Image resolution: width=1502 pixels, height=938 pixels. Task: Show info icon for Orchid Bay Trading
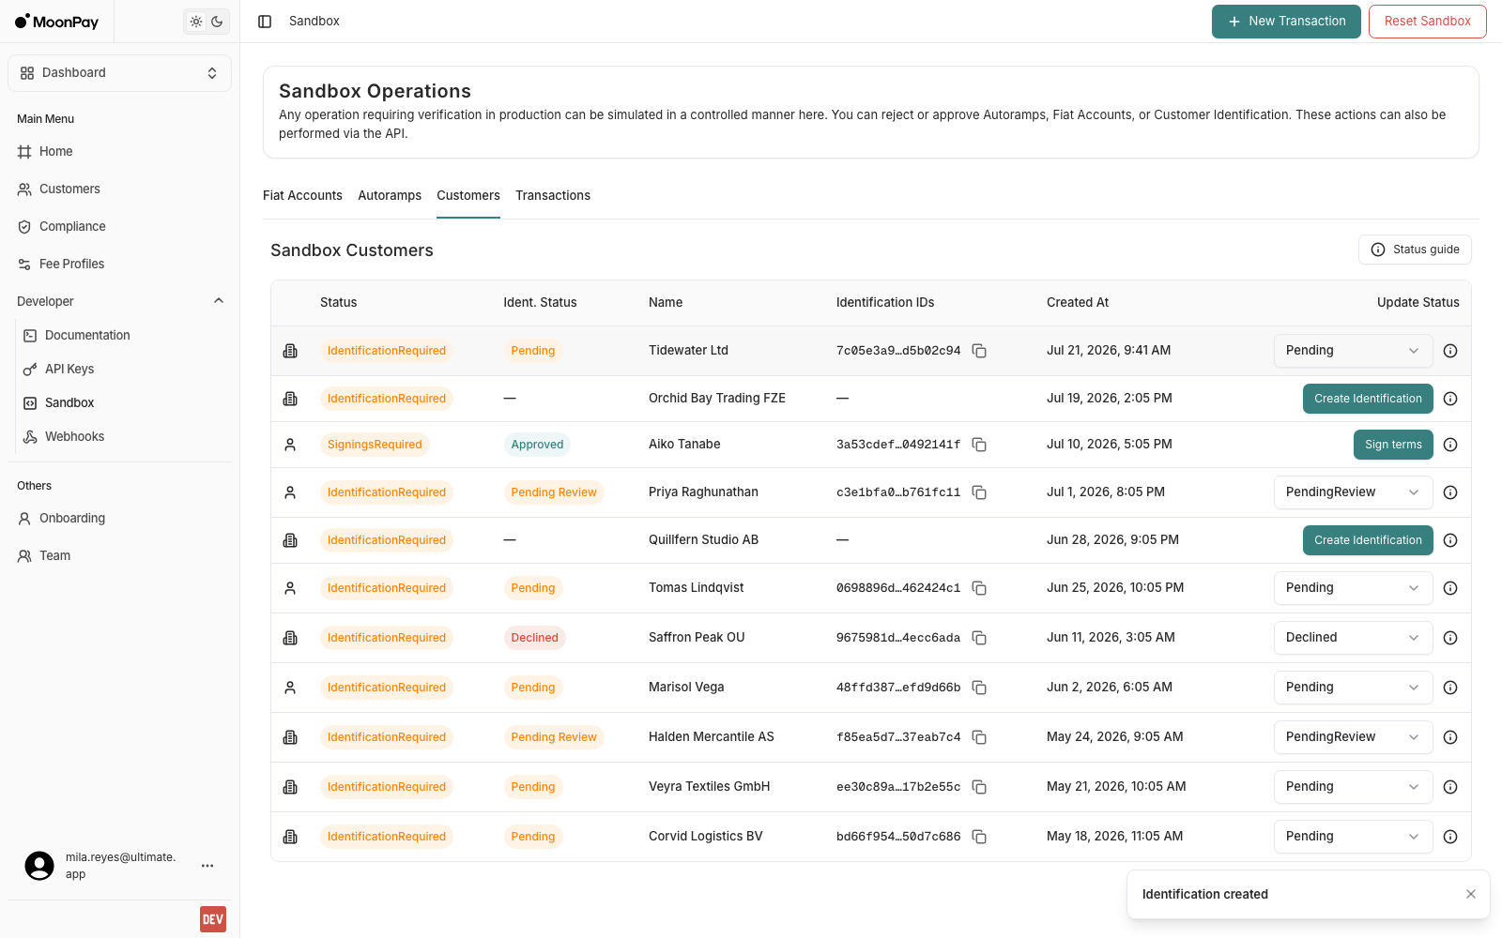click(x=1450, y=399)
